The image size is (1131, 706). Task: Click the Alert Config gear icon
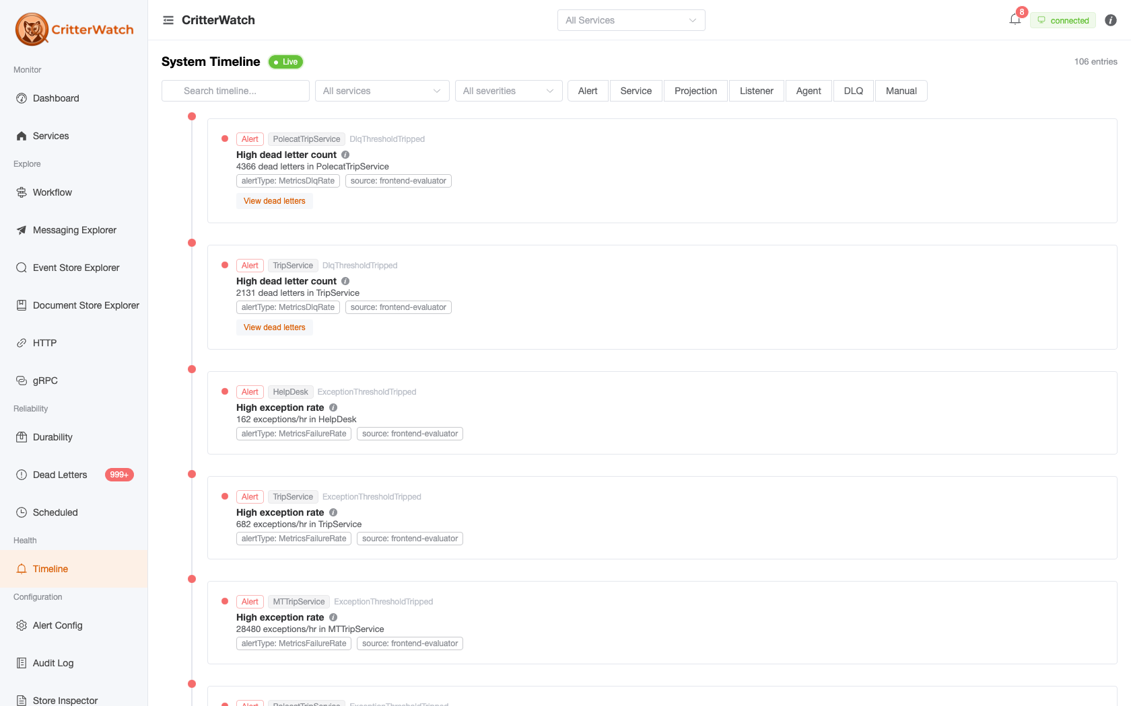click(22, 625)
